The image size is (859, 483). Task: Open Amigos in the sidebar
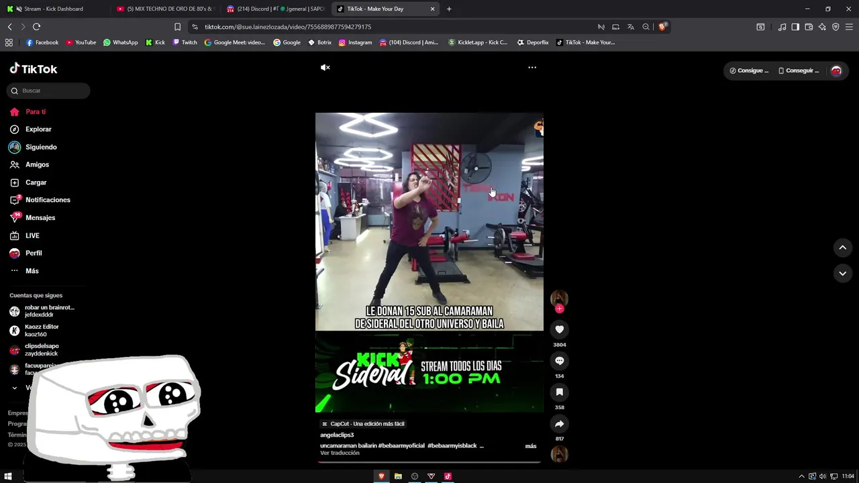click(29, 164)
